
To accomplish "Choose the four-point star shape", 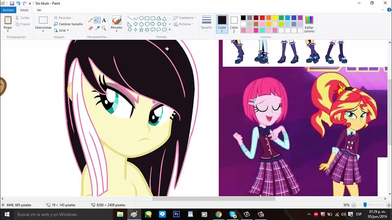I will [135, 30].
